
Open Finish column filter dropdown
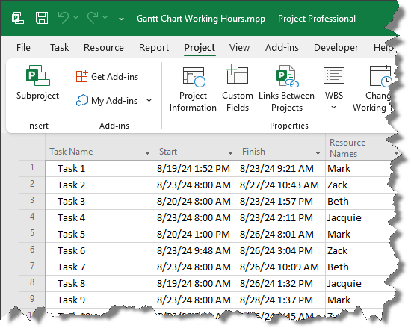[x=318, y=153]
